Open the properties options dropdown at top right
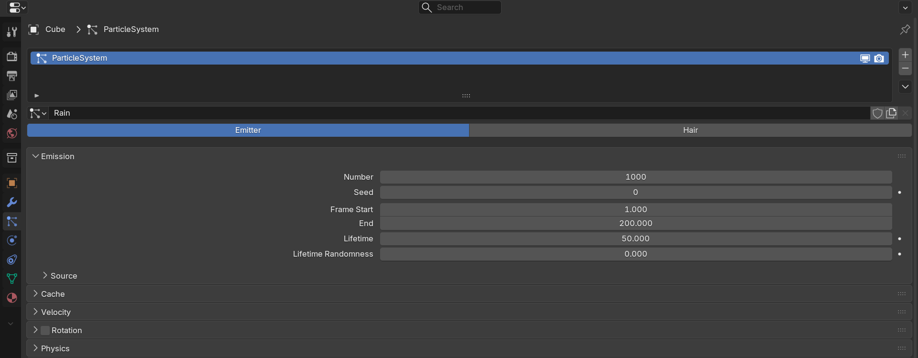 click(905, 8)
